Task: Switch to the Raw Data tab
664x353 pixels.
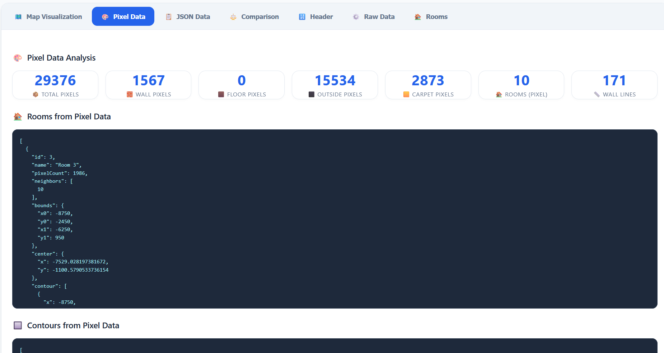Action: 374,16
